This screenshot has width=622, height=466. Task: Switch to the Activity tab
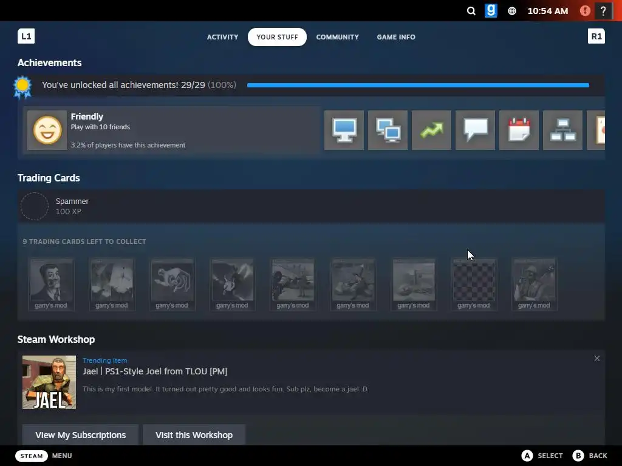pos(222,37)
